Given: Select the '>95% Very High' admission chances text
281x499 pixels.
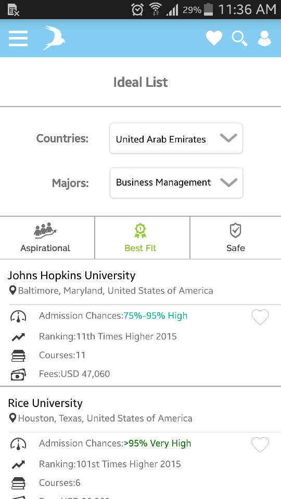Looking at the screenshot, I should click(157, 443).
